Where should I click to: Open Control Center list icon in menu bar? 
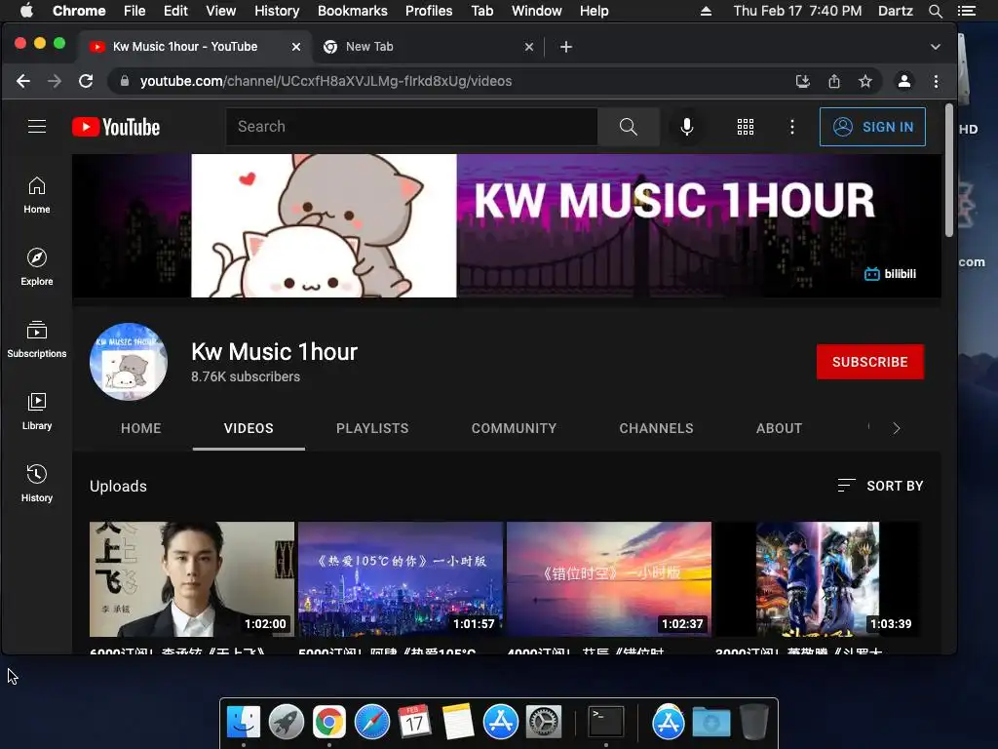click(x=966, y=11)
